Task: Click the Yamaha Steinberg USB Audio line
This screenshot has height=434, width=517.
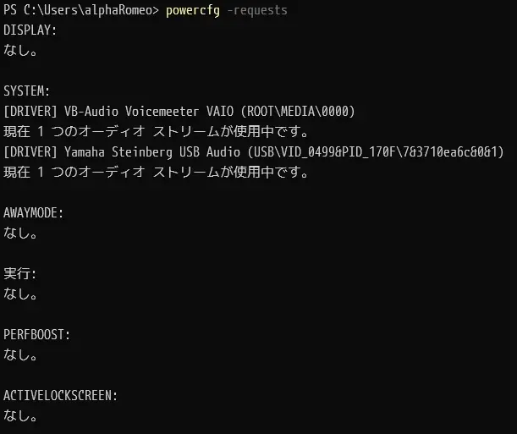Action: point(254,152)
